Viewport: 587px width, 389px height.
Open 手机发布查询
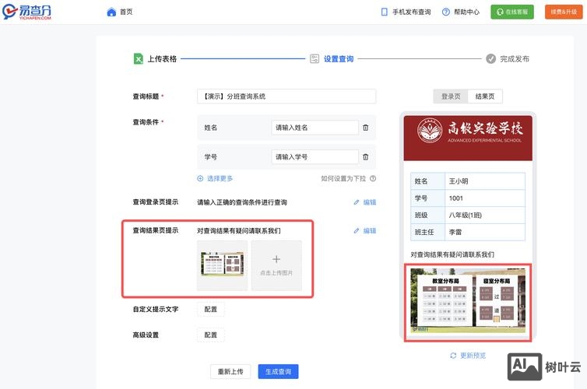(411, 12)
